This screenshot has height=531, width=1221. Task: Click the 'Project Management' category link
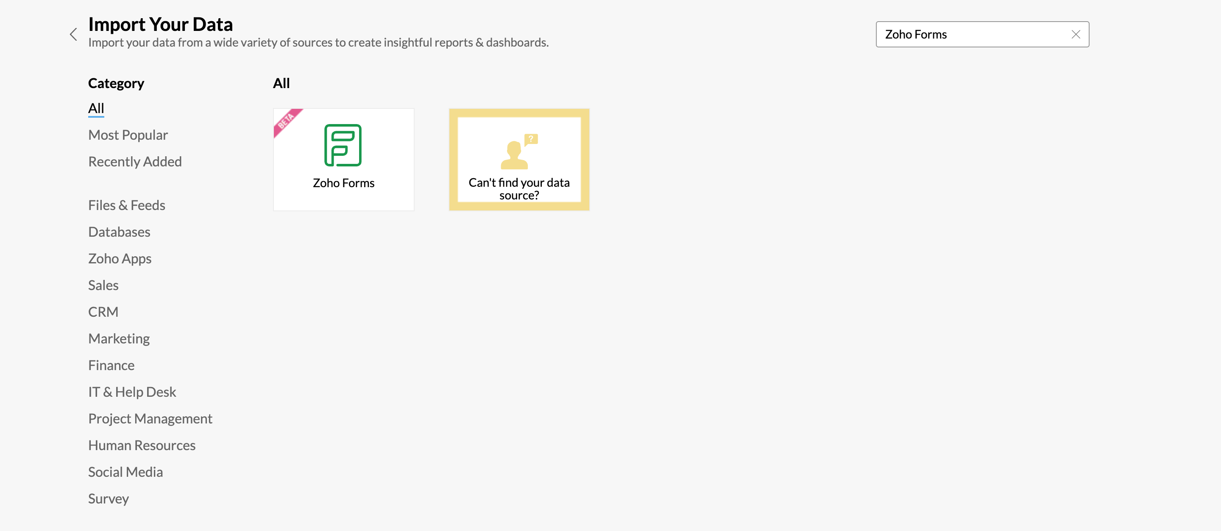coord(150,418)
